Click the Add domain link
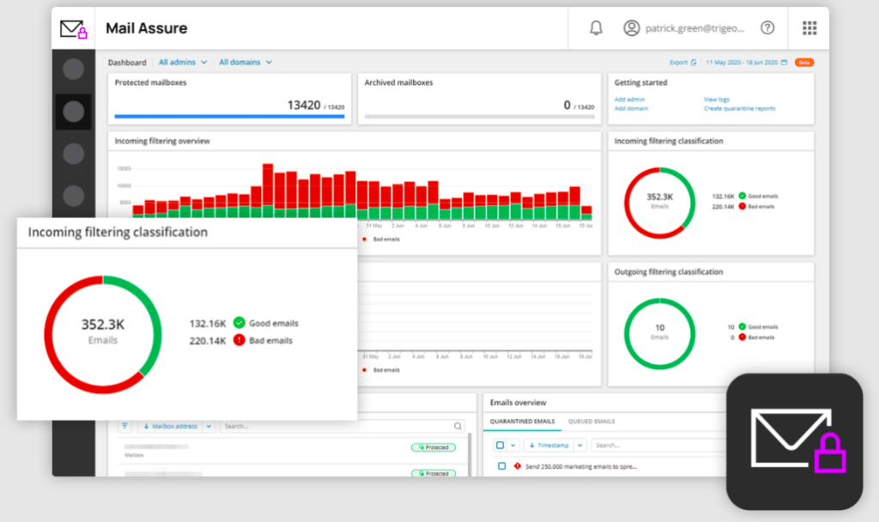The image size is (879, 522). 630,109
